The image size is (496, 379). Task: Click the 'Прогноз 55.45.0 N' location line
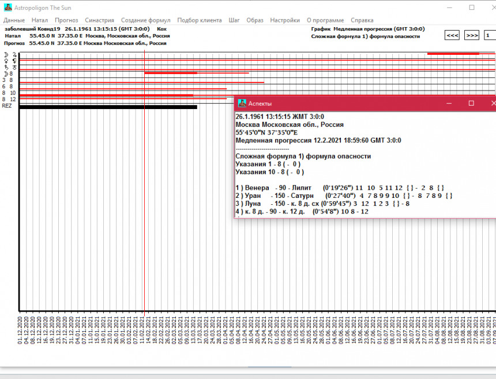[85, 43]
